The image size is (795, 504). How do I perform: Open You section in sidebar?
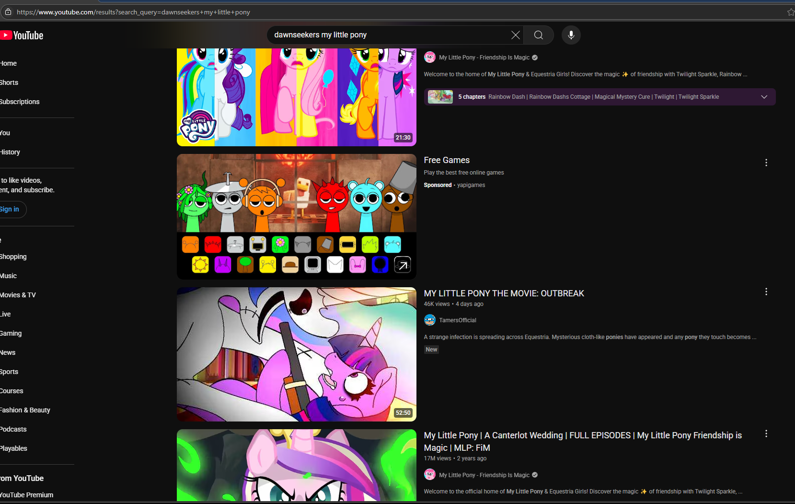click(x=5, y=133)
